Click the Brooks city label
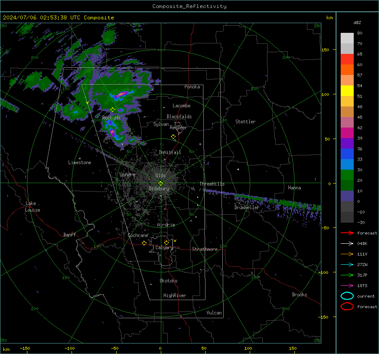 [299, 295]
